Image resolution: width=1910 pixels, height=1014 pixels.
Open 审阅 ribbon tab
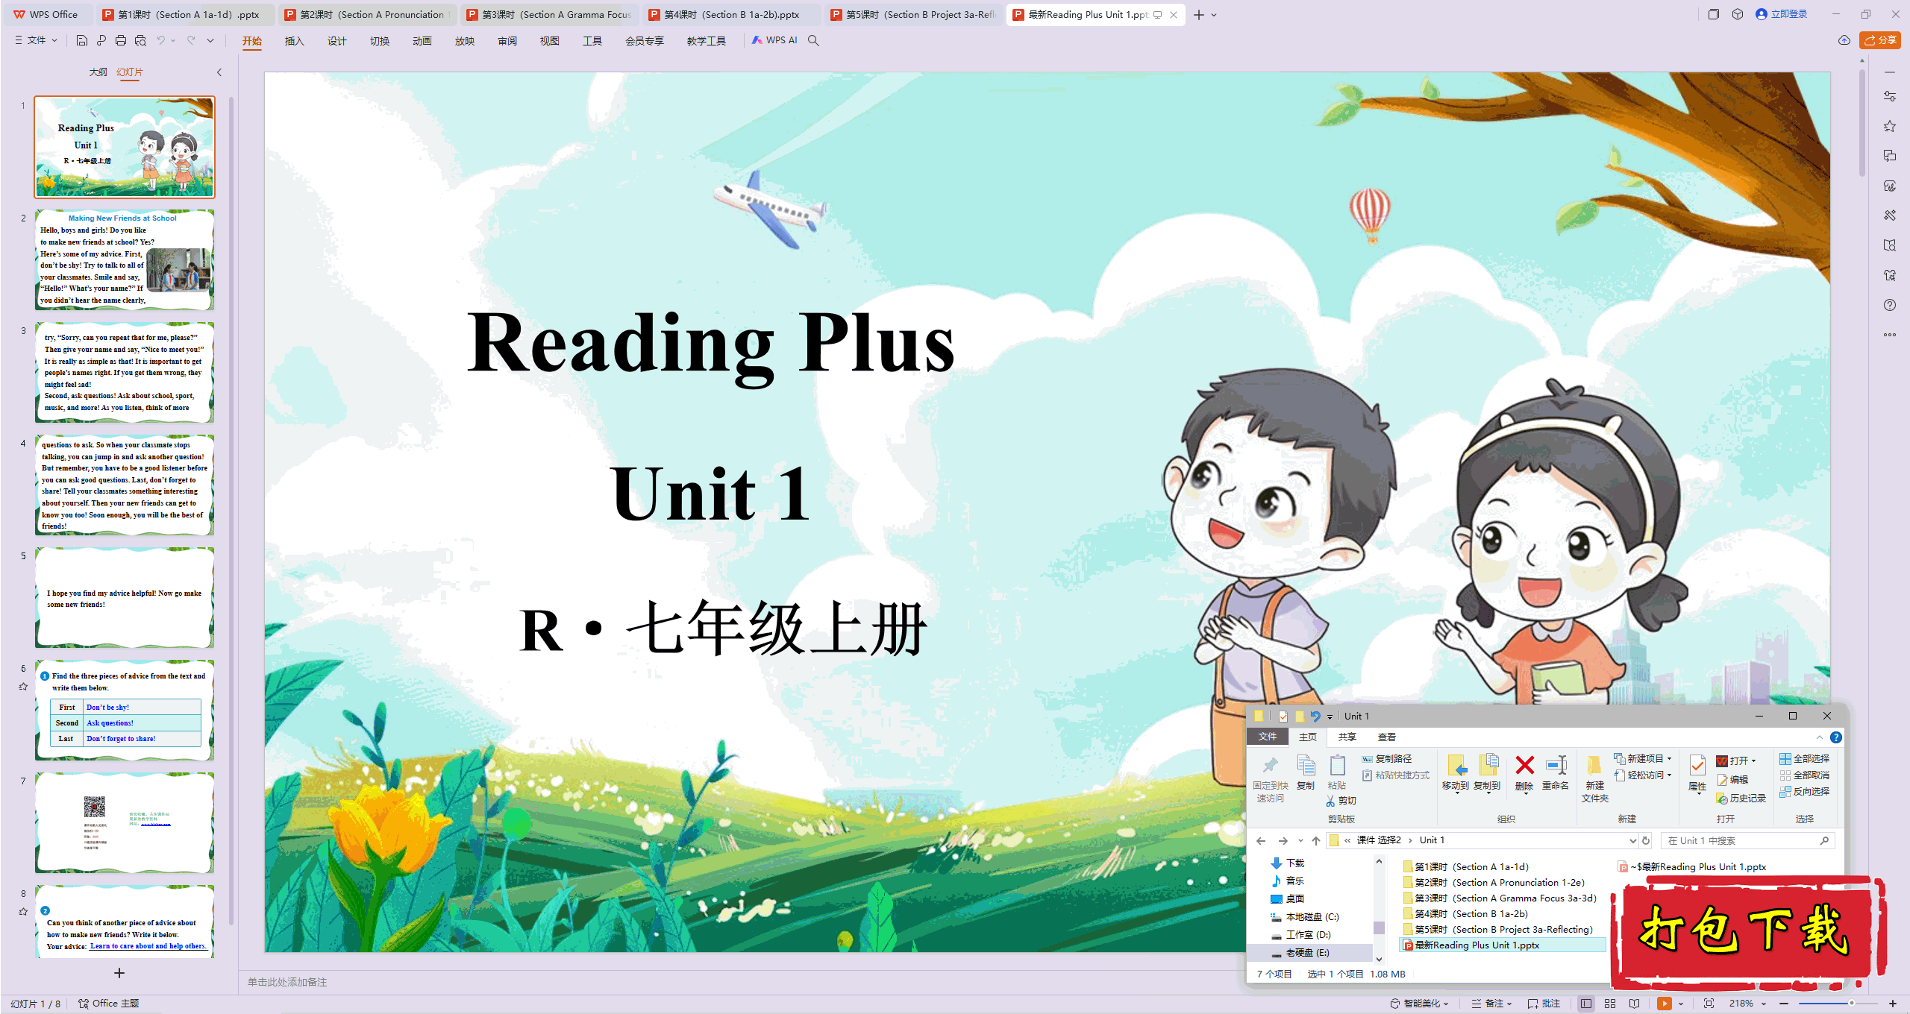(x=507, y=40)
